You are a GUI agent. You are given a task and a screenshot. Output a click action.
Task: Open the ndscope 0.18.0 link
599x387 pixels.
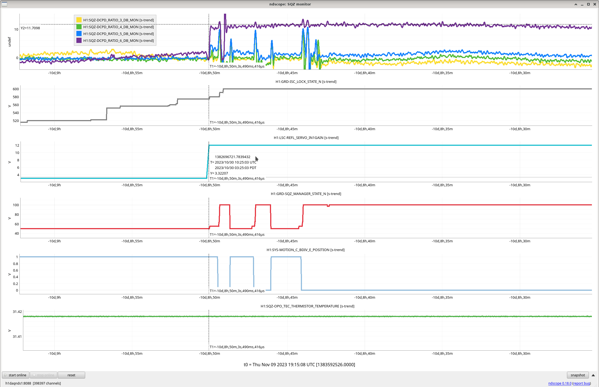559,383
